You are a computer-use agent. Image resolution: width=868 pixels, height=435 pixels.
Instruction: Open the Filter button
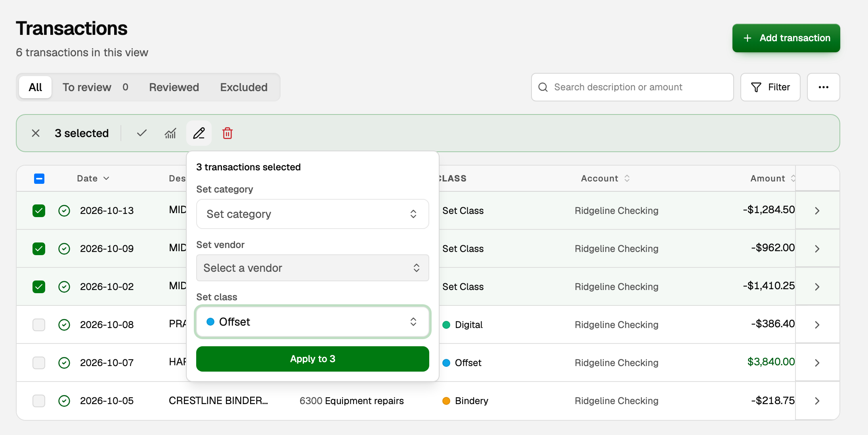770,87
